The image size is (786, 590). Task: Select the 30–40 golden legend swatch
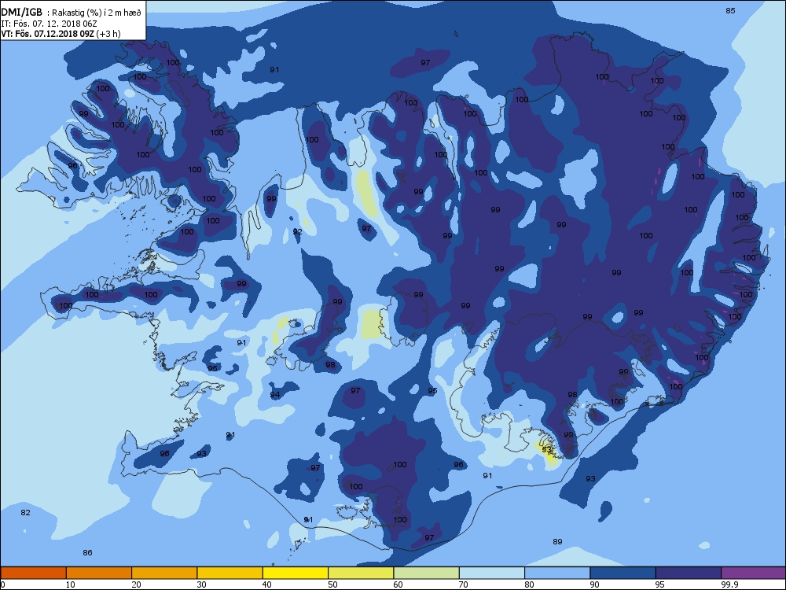(230, 573)
